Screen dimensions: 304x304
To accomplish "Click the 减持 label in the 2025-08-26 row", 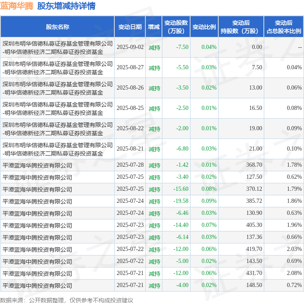I will [x=154, y=88].
